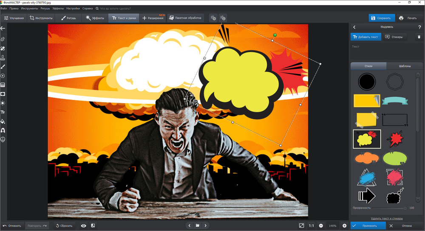425x231 pixels.
Task: Select the Stamp tool in left toolbar
Action: tap(3, 57)
